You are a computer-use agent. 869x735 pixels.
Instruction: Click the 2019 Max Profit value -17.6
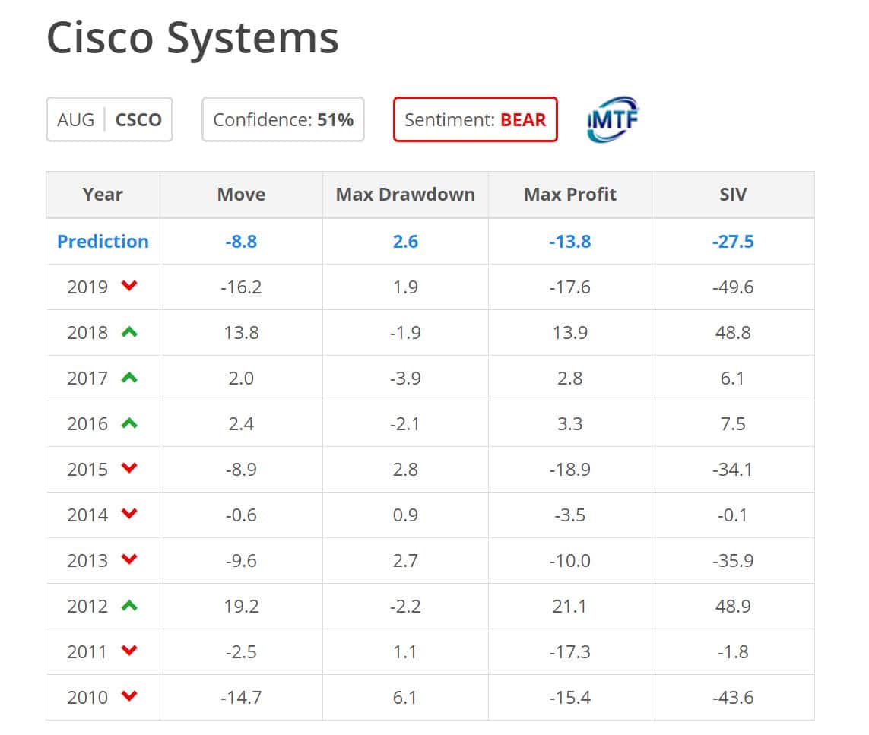[x=570, y=287]
